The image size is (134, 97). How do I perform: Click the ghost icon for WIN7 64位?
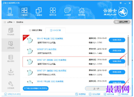coord(30,72)
